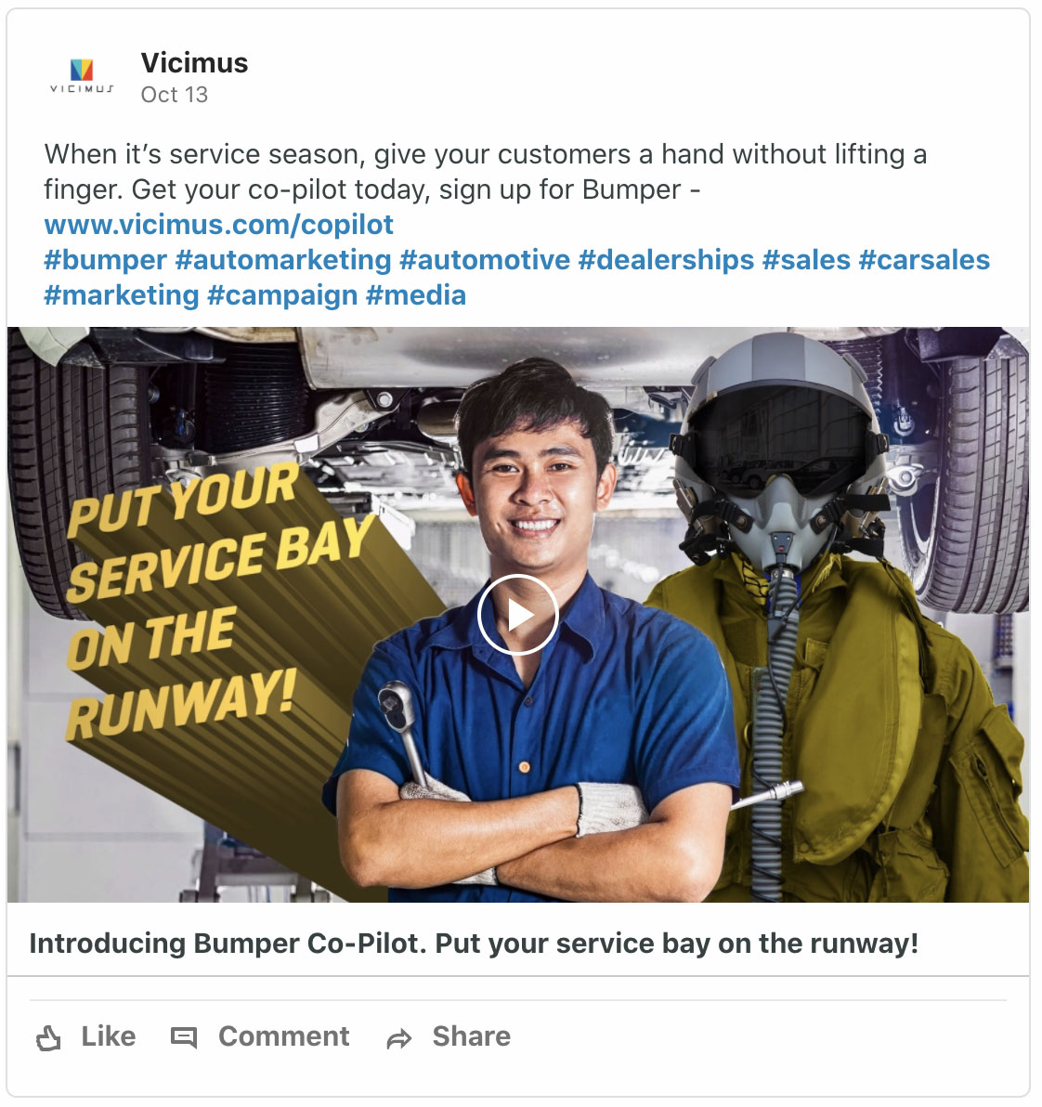Select the #carsales hashtag
1042x1107 pixels.
tap(924, 260)
